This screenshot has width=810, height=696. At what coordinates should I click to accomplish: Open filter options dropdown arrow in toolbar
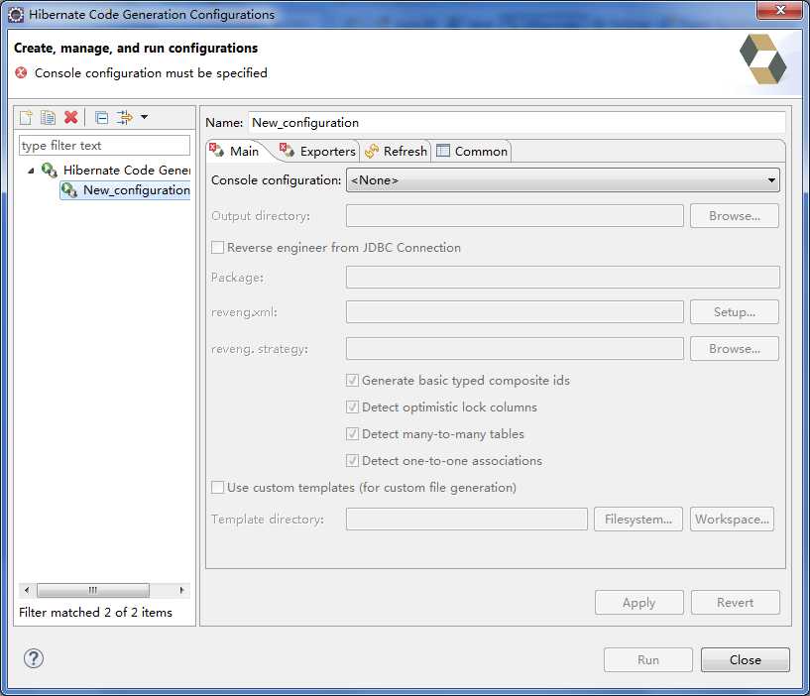point(144,117)
